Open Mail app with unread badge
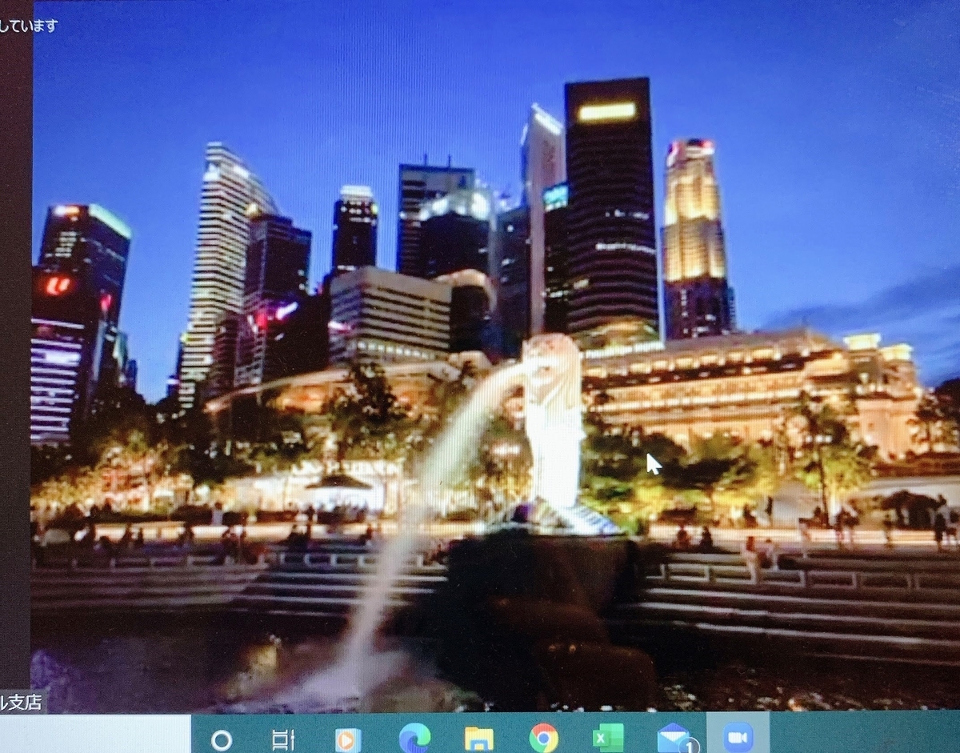 pyautogui.click(x=676, y=738)
